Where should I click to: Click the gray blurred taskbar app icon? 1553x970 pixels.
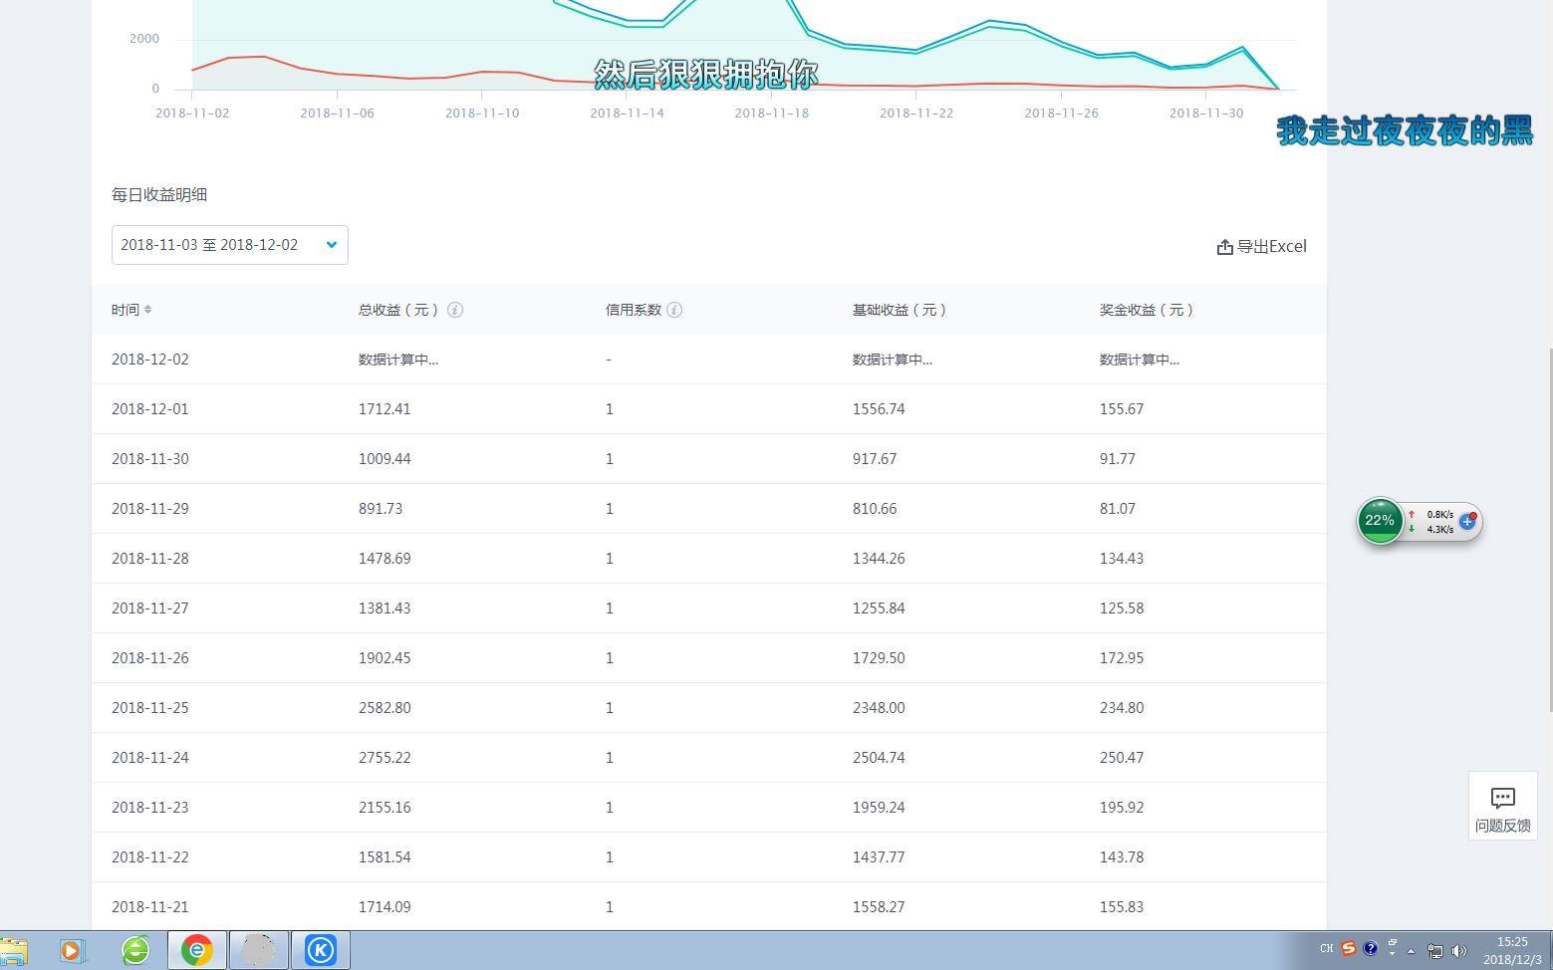pyautogui.click(x=259, y=950)
